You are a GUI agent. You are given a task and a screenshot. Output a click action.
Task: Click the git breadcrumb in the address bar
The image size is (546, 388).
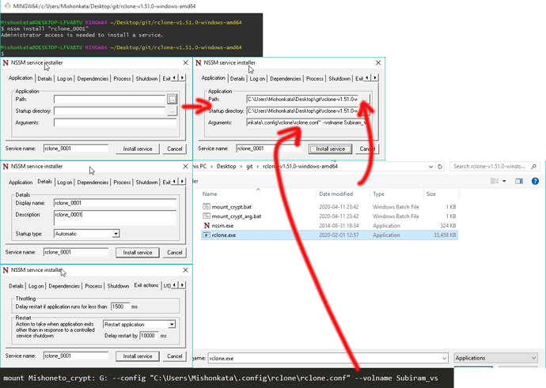[250, 167]
